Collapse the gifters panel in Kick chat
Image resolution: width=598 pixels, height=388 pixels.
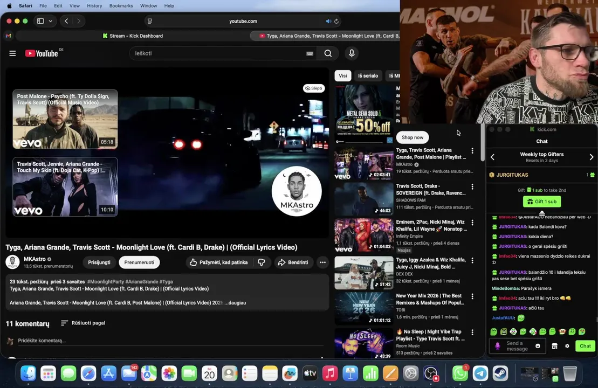(542, 213)
